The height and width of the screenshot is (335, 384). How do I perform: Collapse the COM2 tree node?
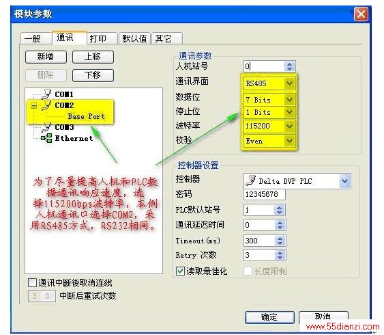(x=34, y=105)
